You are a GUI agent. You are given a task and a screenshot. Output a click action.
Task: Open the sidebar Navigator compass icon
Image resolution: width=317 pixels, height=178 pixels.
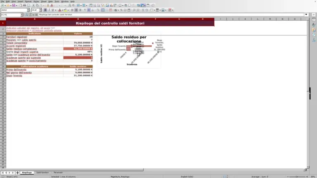[314, 35]
